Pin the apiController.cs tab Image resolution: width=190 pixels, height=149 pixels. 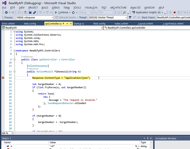tap(67, 24)
